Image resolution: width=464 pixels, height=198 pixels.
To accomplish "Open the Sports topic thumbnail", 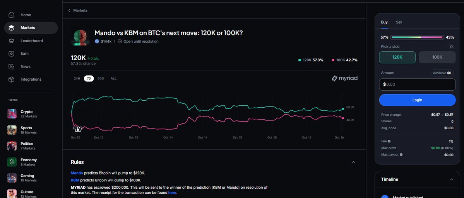I will [12, 130].
